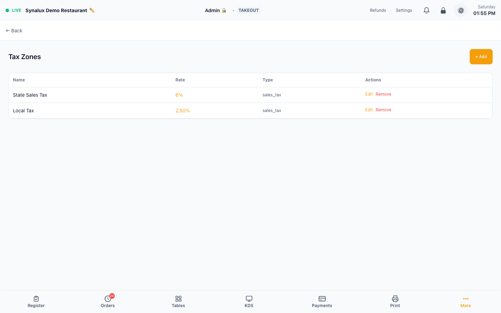Image resolution: width=501 pixels, height=313 pixels.
Task: Click the Type column header
Action: tap(268, 80)
